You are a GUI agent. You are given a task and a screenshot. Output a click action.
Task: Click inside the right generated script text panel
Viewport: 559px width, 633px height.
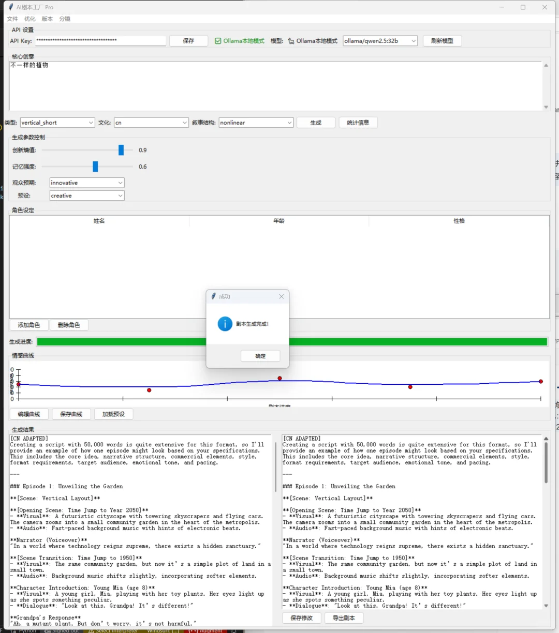(412, 522)
